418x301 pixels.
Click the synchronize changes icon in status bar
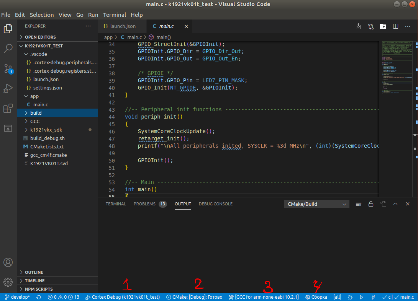pyautogui.click(x=39, y=297)
